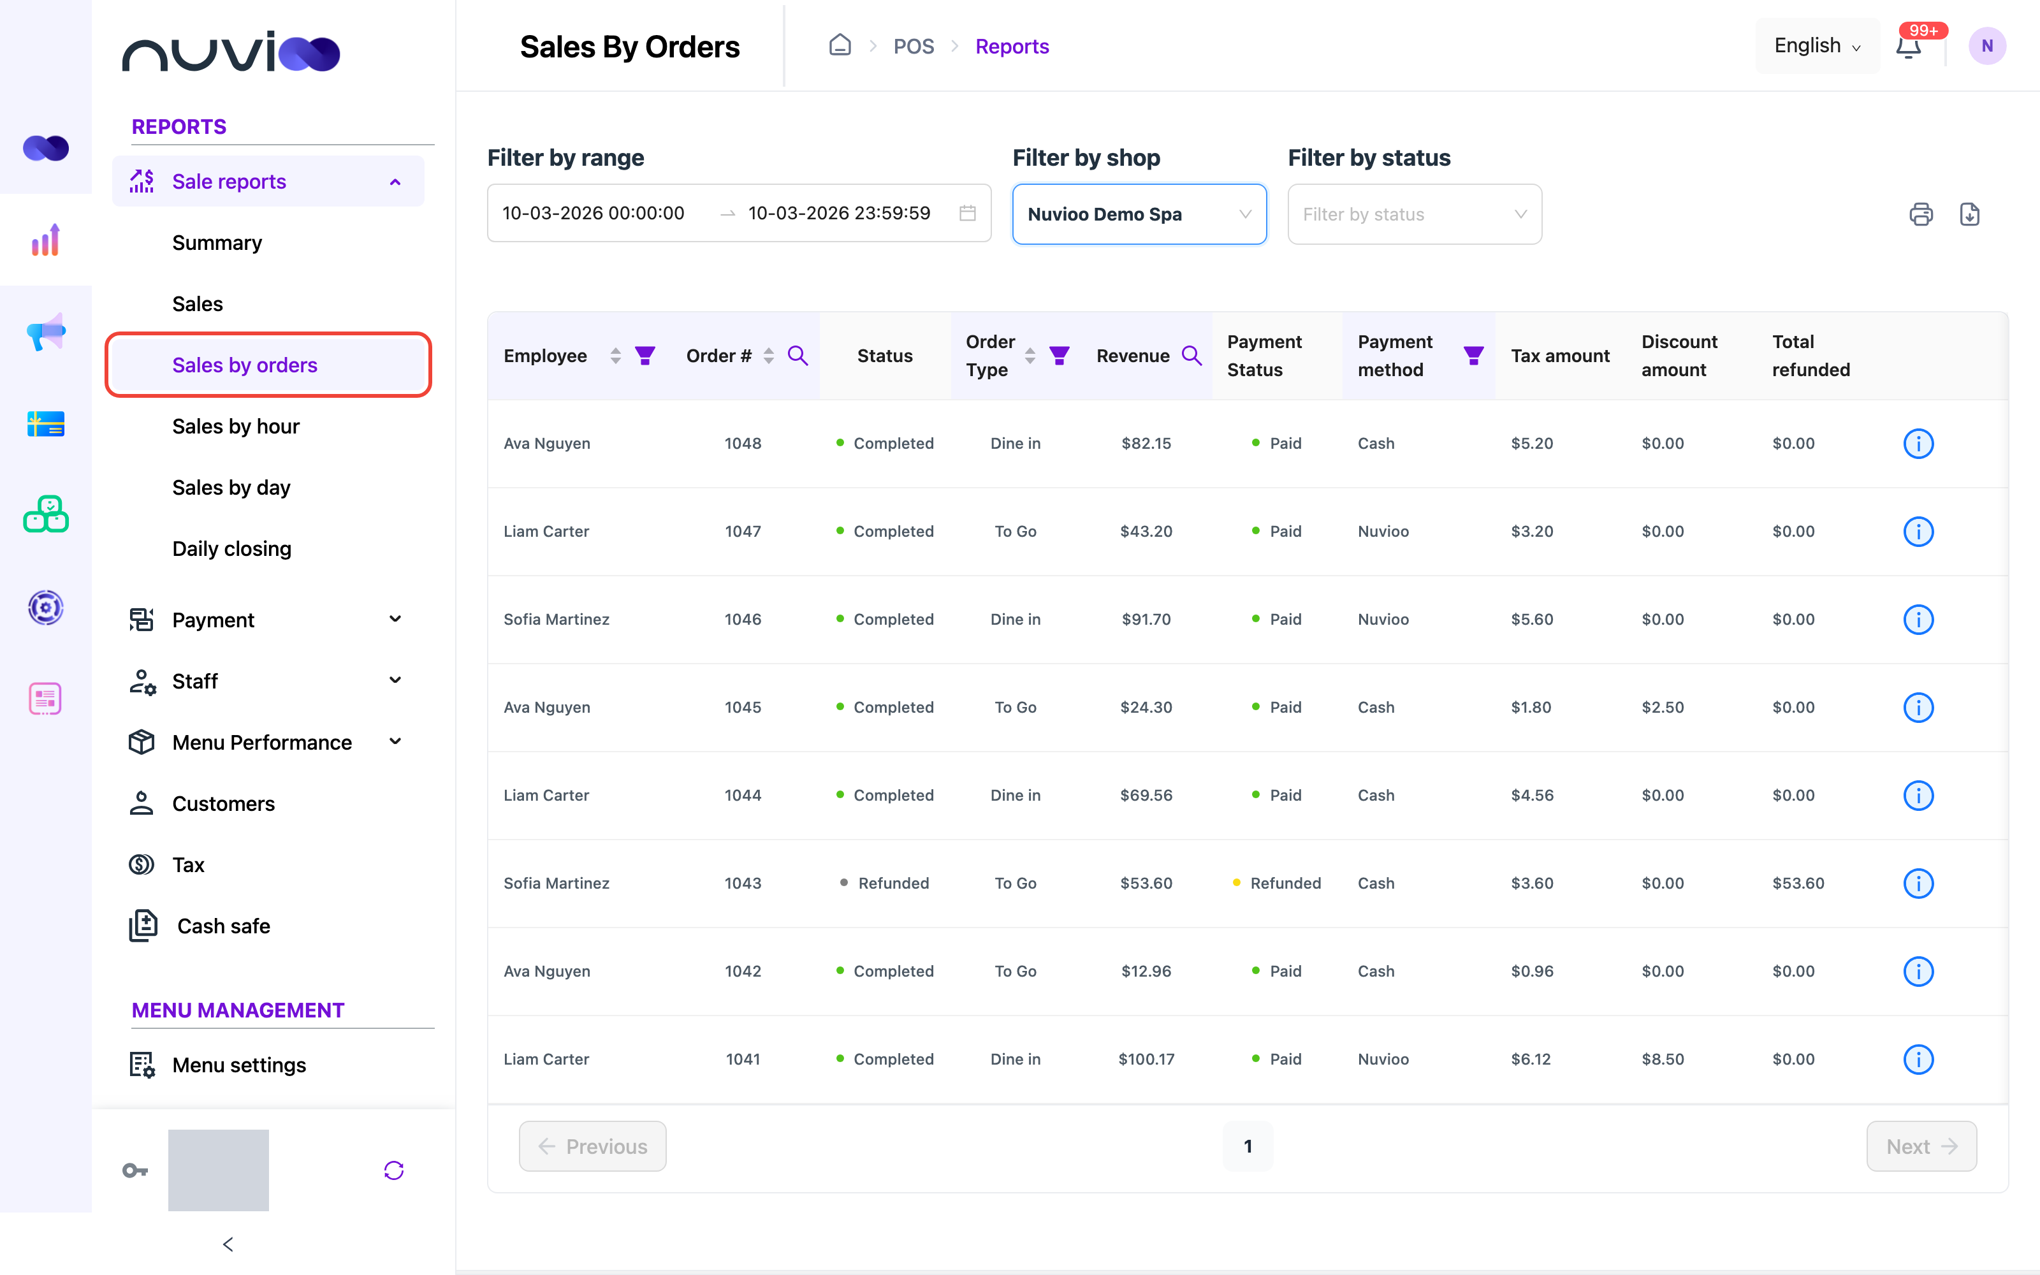Open the user avatar N menu
The width and height of the screenshot is (2040, 1275).
(x=1987, y=45)
